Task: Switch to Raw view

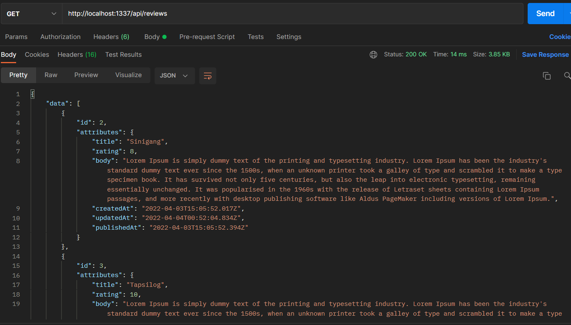Action: (51, 75)
